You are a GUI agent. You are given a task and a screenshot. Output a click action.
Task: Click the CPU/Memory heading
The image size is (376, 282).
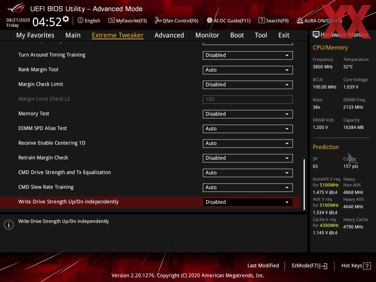(x=330, y=48)
